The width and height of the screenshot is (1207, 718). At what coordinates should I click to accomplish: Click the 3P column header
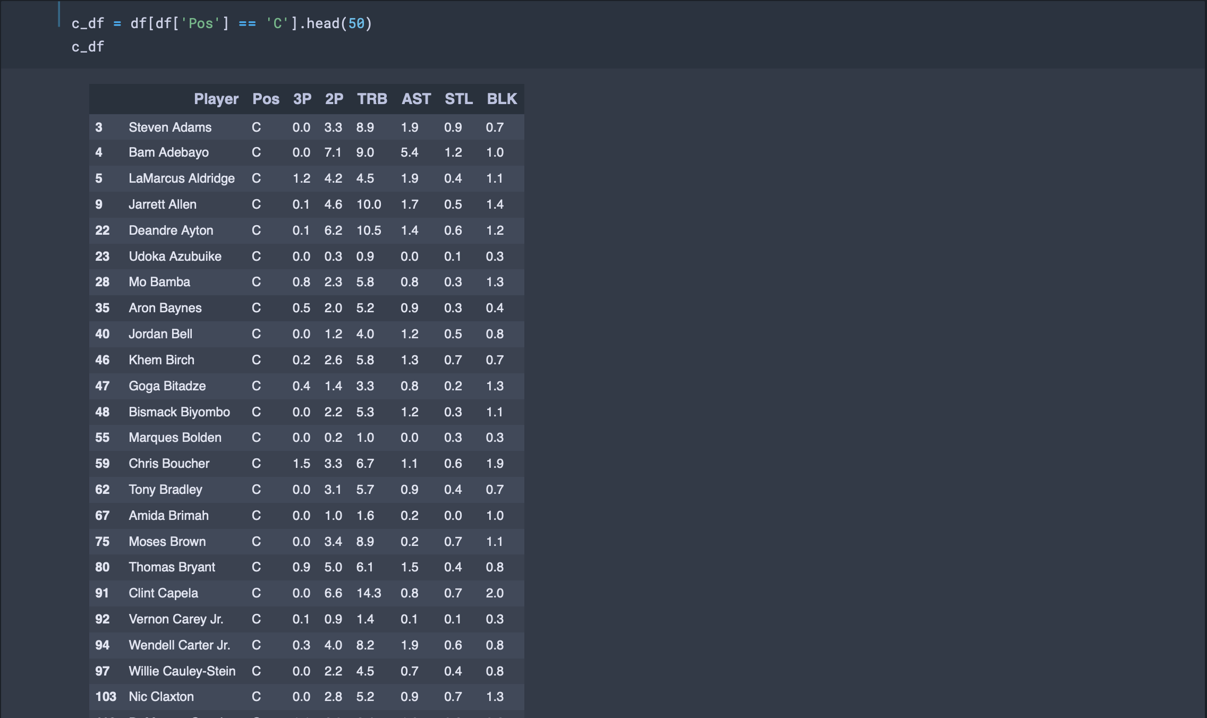[302, 99]
